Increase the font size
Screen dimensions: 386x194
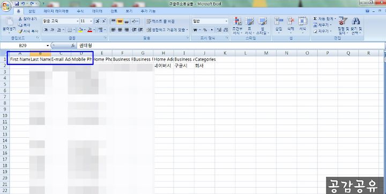coord(98,21)
